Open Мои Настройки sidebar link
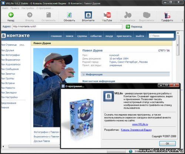Screen dimensions: 185x154 pyautogui.click(x=10, y=97)
